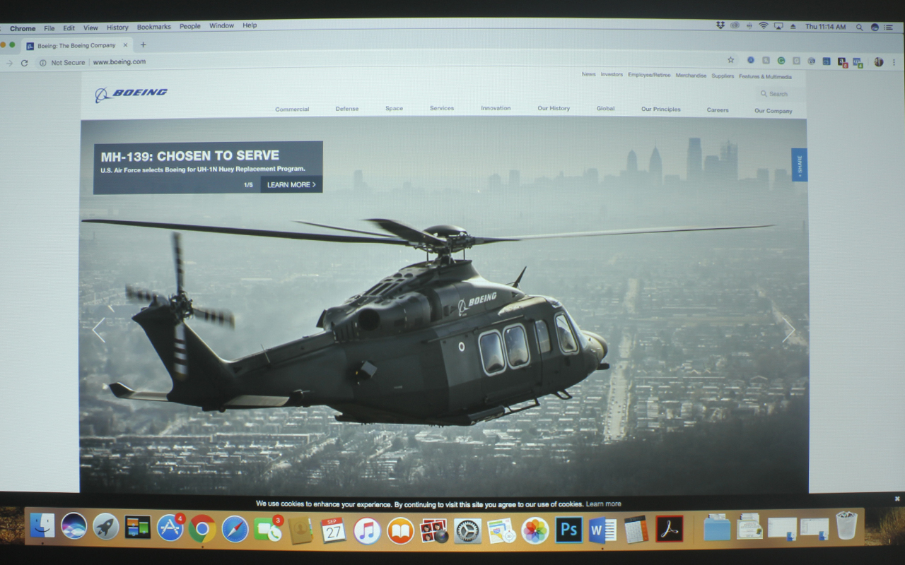Screen dimensions: 905x565
Task: Click the Boeing site Search field
Action: 779,94
